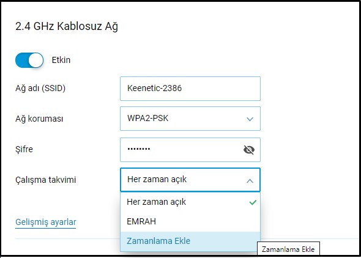The height and width of the screenshot is (258, 361).
Task: Collapse the Çalışma takvimi list via up chevron
Action: click(x=250, y=181)
